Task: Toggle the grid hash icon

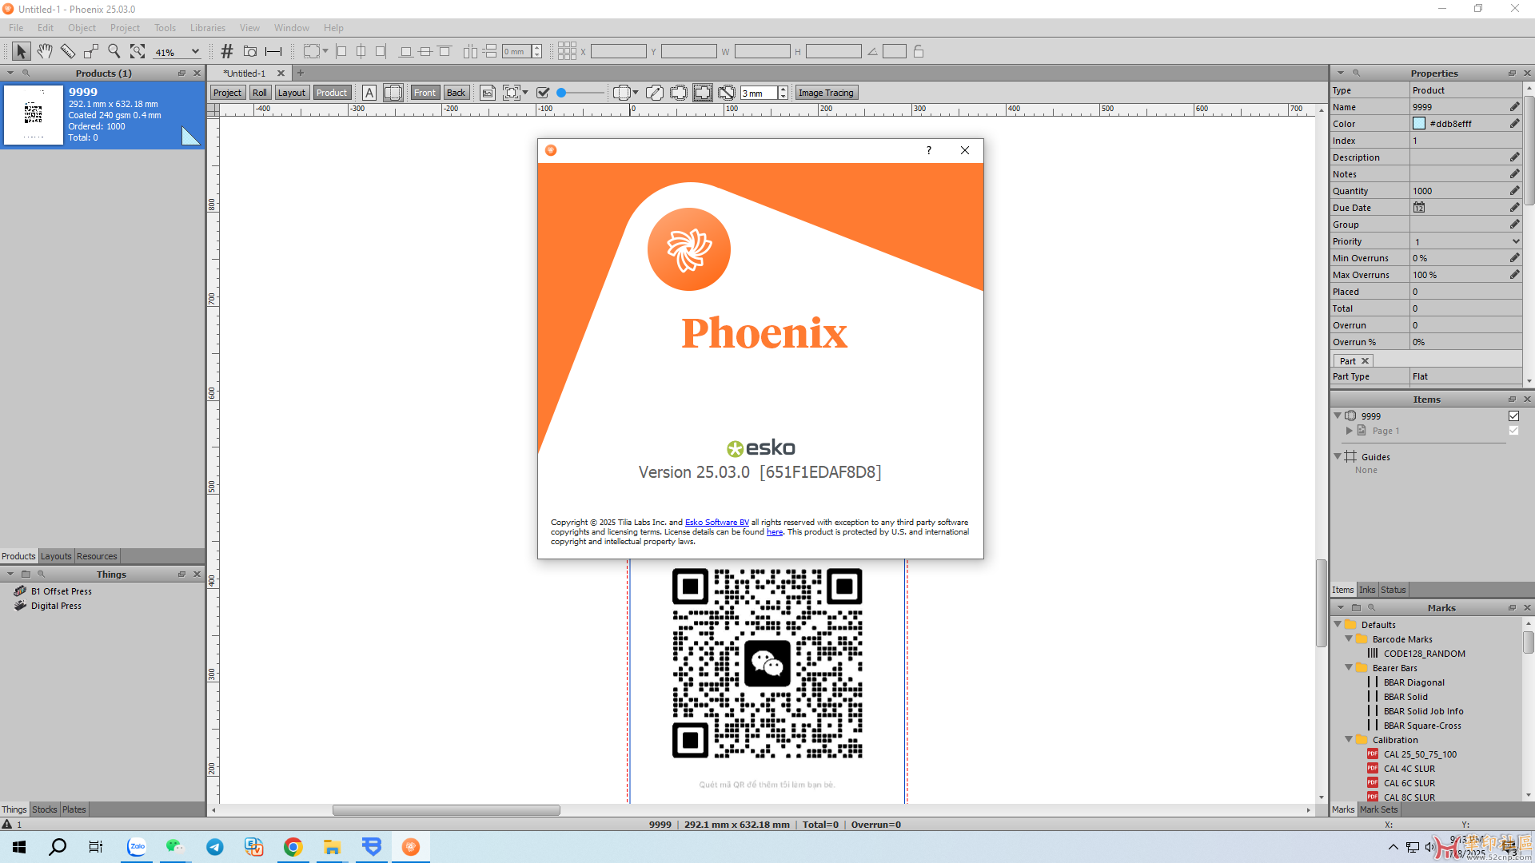Action: point(227,51)
